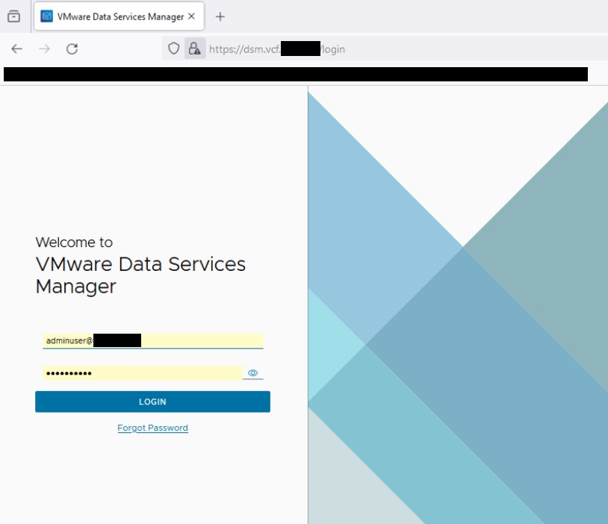Click the dsm.vcf login URL in the address bar
Image resolution: width=608 pixels, height=524 pixels.
point(277,49)
